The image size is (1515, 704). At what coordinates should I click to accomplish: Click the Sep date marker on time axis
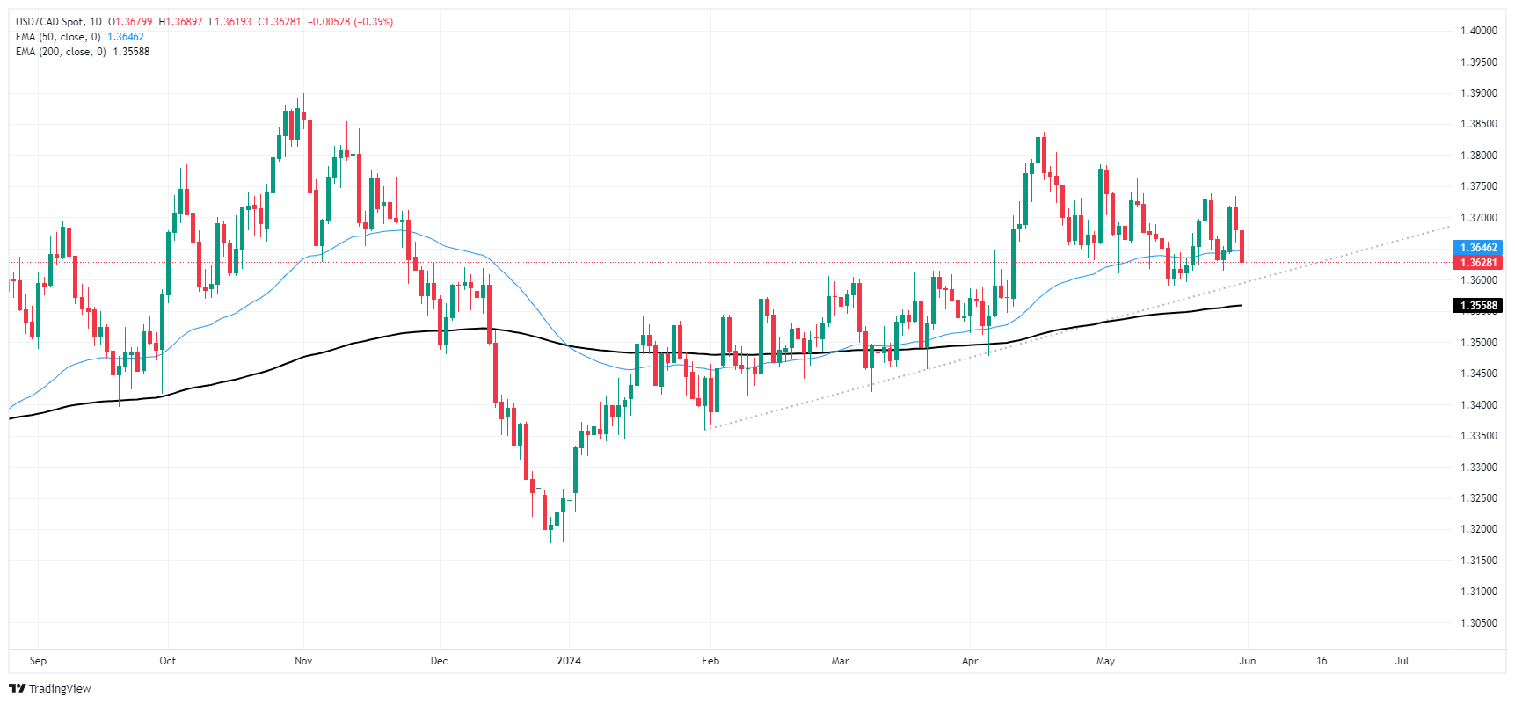click(38, 661)
